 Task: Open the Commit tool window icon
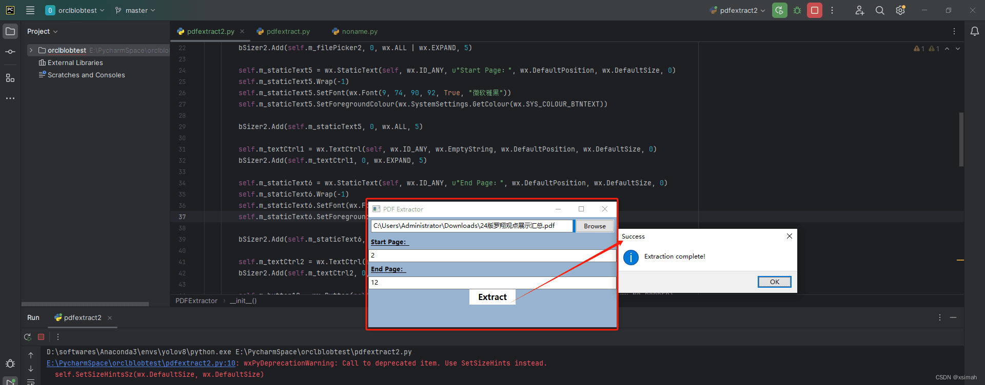pos(10,52)
